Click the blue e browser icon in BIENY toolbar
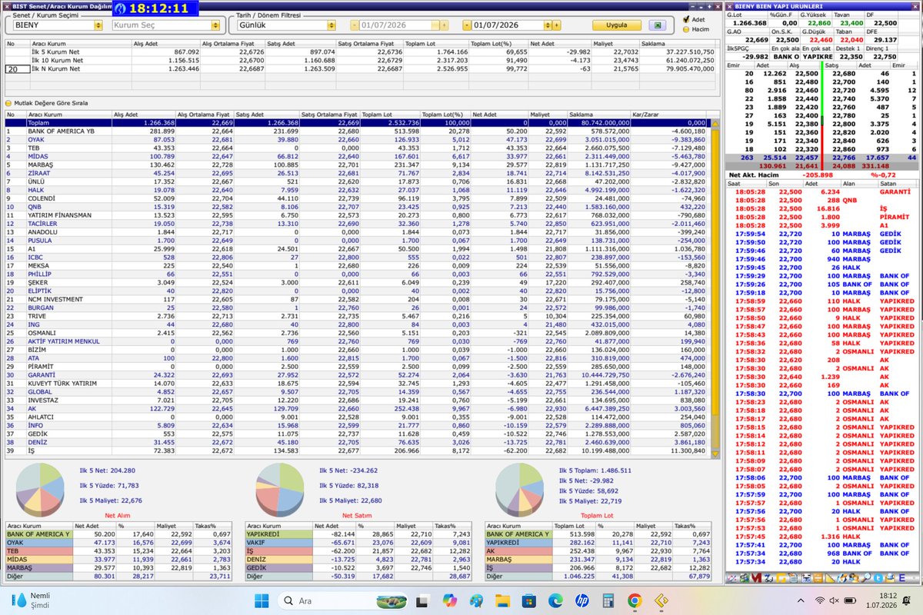The image size is (923, 615). coord(842,577)
